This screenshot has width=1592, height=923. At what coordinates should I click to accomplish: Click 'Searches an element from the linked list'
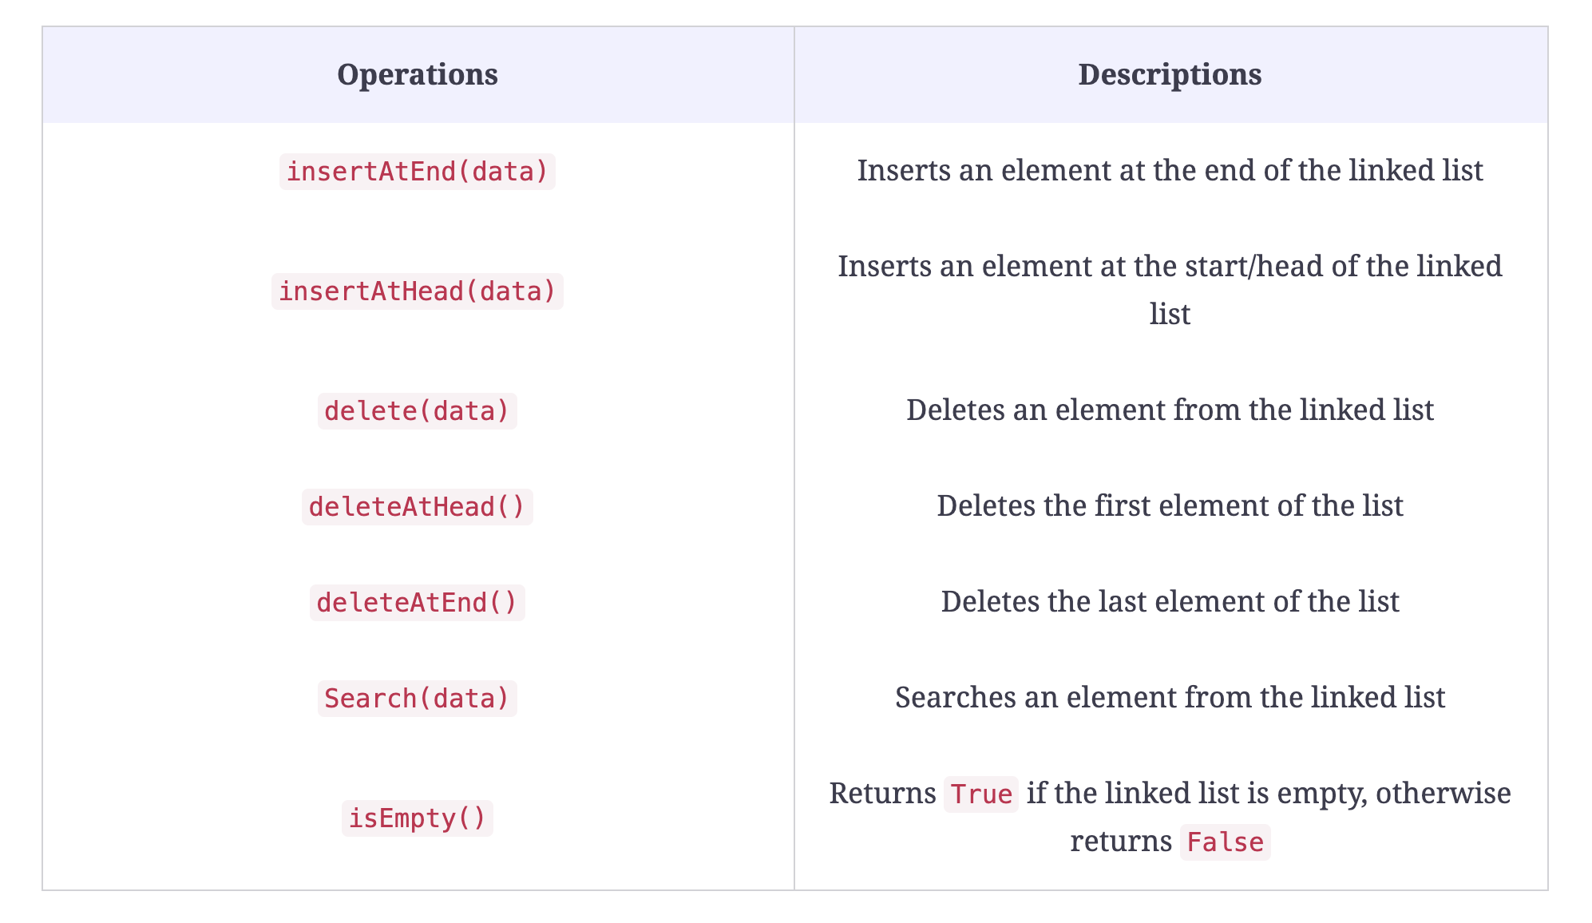click(x=1170, y=697)
